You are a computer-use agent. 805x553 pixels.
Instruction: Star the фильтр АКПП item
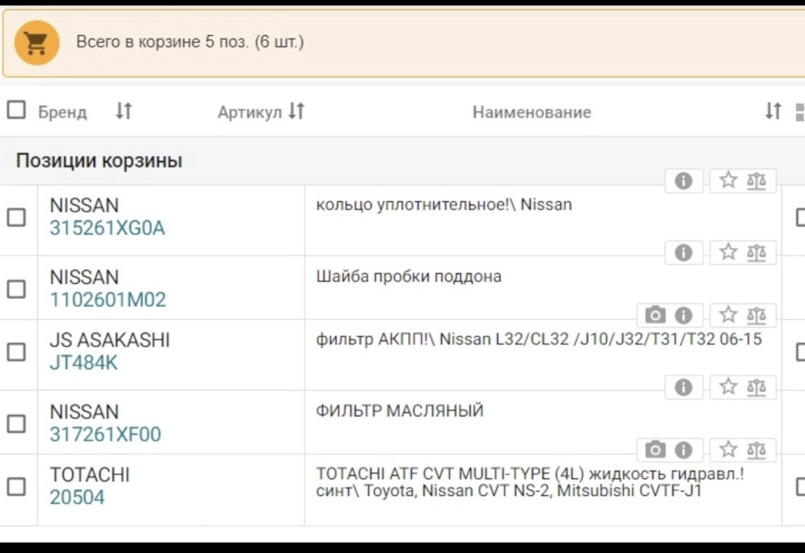click(x=728, y=315)
